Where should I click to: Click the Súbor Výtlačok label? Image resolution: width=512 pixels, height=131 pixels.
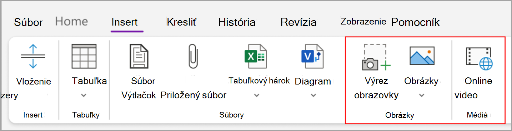tap(139, 88)
